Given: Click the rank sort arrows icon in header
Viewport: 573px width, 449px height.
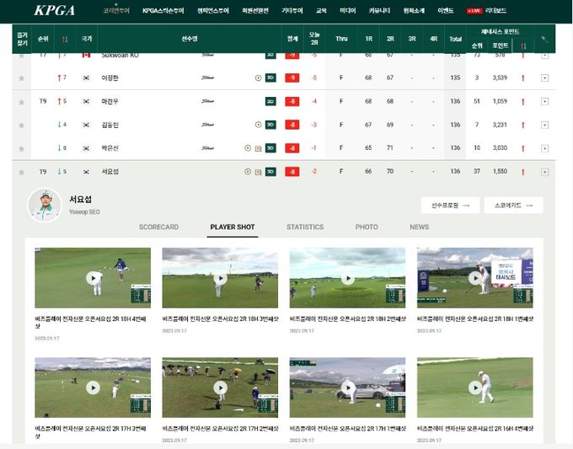Looking at the screenshot, I should coord(65,39).
